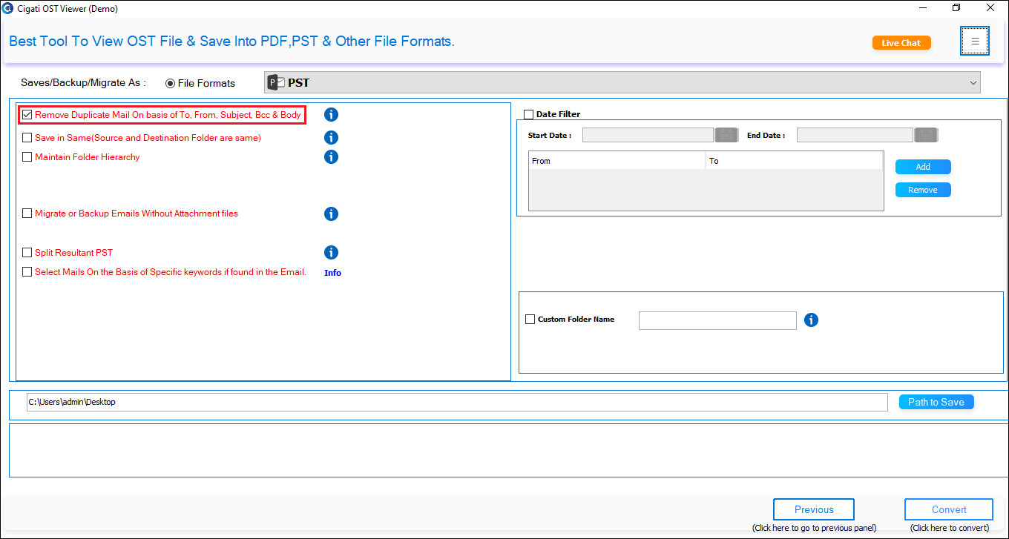Image resolution: width=1009 pixels, height=539 pixels.
Task: Click the Add date range button
Action: pyautogui.click(x=923, y=167)
